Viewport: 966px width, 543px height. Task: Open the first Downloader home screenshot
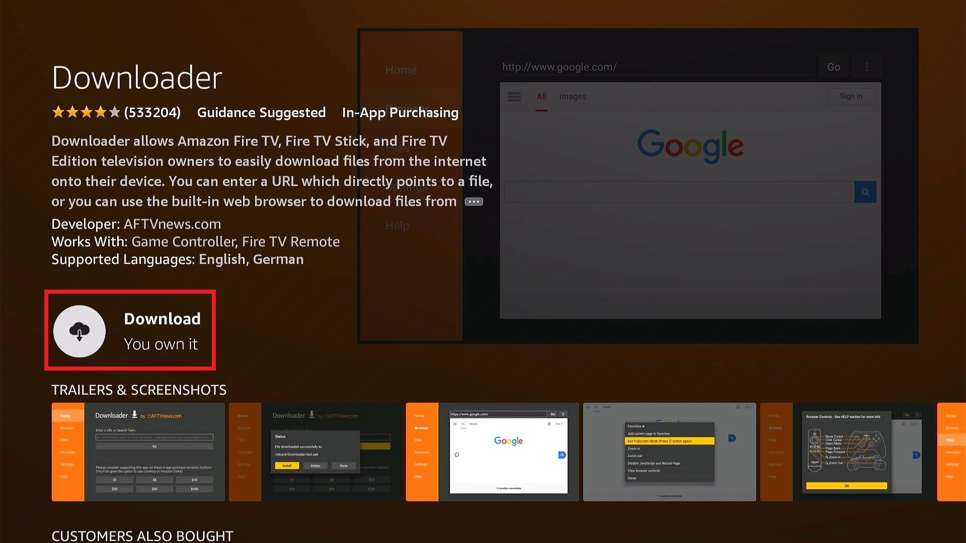click(138, 451)
